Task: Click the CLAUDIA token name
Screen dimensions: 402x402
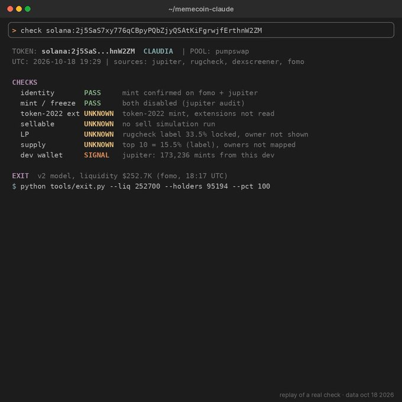Action: [158, 51]
